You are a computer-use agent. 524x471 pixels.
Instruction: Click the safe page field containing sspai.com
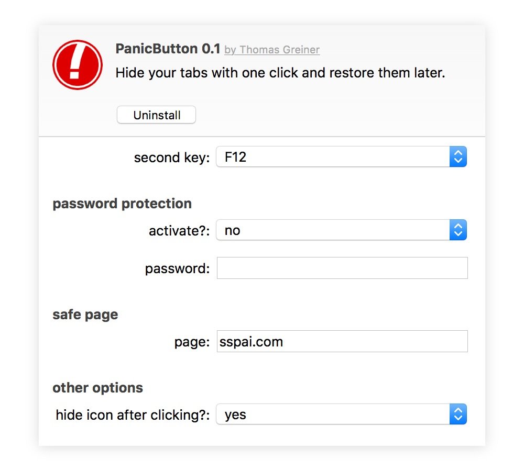coord(342,341)
